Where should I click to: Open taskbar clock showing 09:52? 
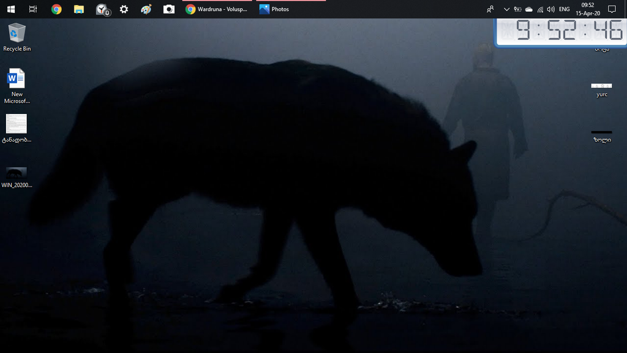pyautogui.click(x=588, y=9)
